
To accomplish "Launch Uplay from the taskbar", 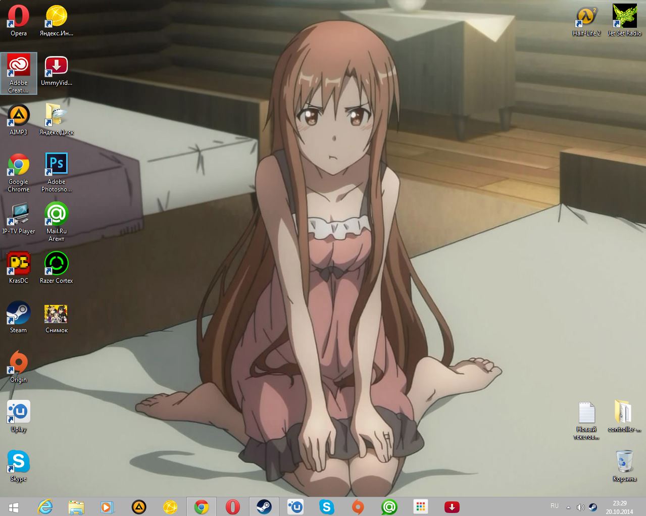I will coord(295,506).
